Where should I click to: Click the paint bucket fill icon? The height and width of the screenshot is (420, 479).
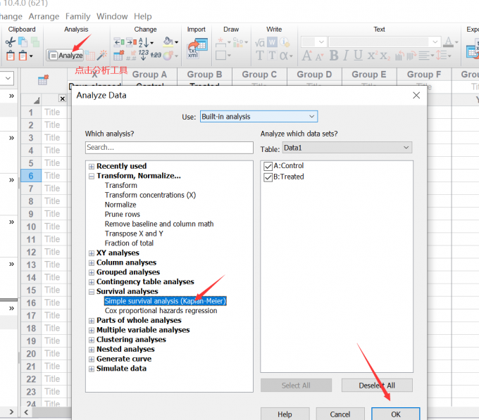tap(170, 42)
